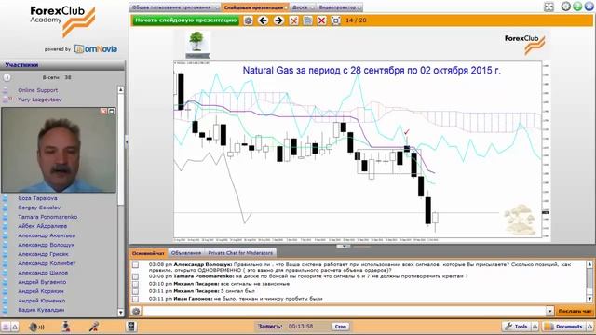The image size is (596, 335).
Task: Switch to Общее пользование приложения tab
Action: (171, 7)
